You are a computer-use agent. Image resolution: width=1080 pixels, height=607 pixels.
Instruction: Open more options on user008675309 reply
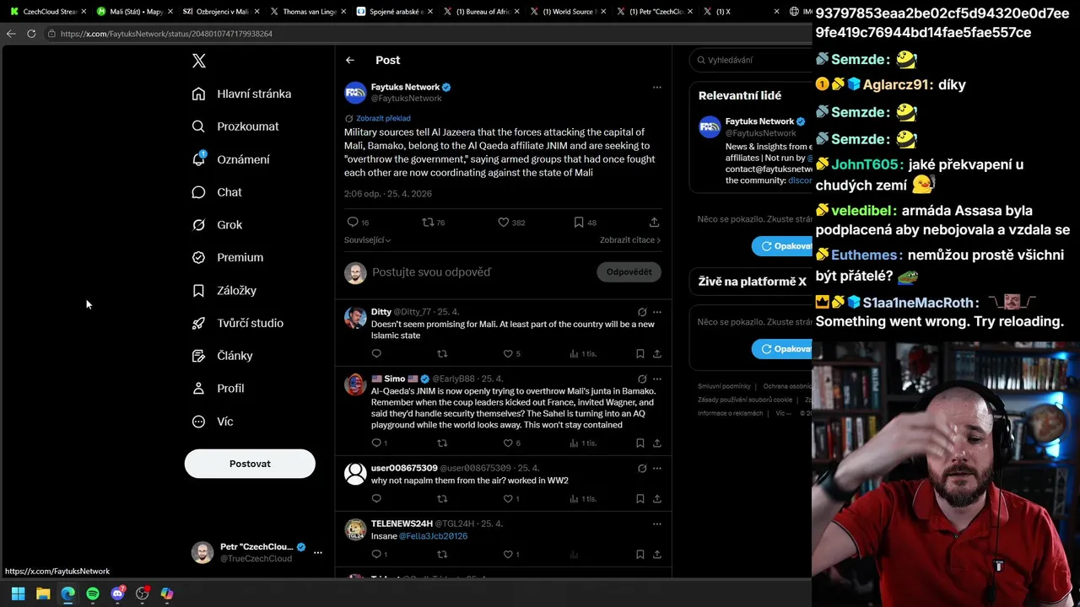[x=656, y=469]
